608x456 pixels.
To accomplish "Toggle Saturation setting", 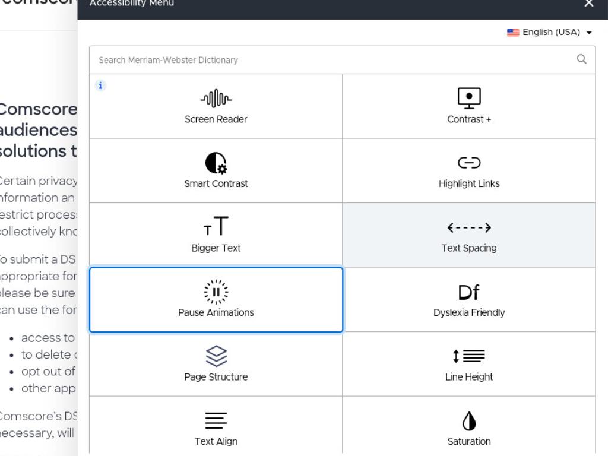I will click(469, 426).
